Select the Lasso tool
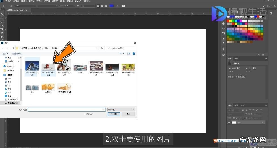The width and height of the screenshot is (277, 148). [2, 22]
